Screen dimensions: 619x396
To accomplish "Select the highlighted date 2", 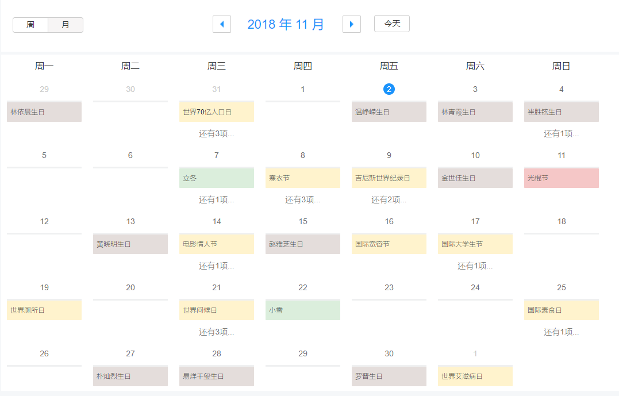I will 389,89.
